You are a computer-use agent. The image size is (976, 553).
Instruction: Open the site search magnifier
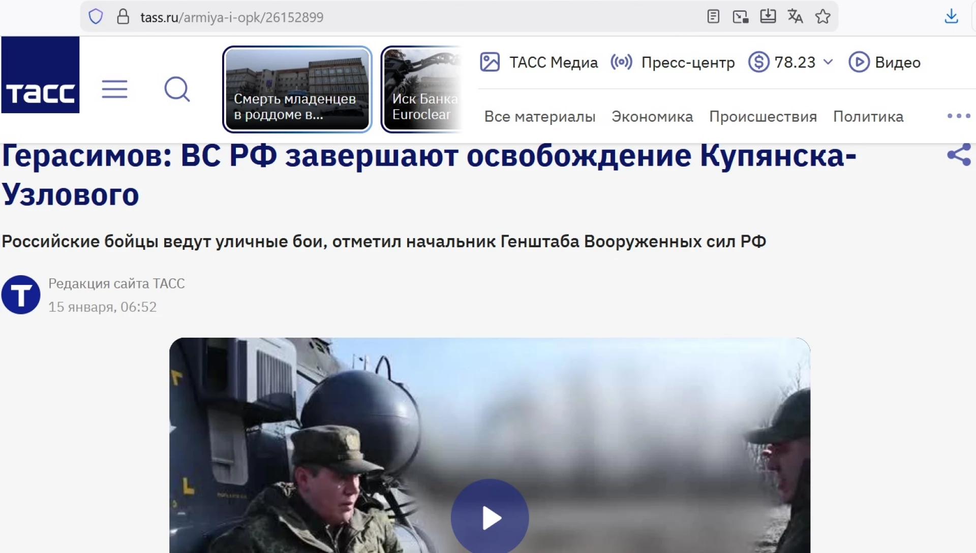[x=177, y=89]
